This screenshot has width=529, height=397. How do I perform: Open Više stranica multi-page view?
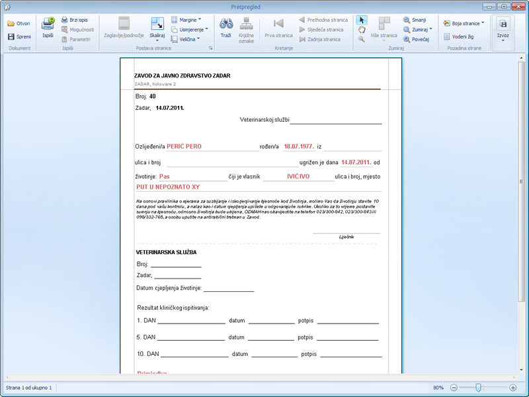(384, 29)
